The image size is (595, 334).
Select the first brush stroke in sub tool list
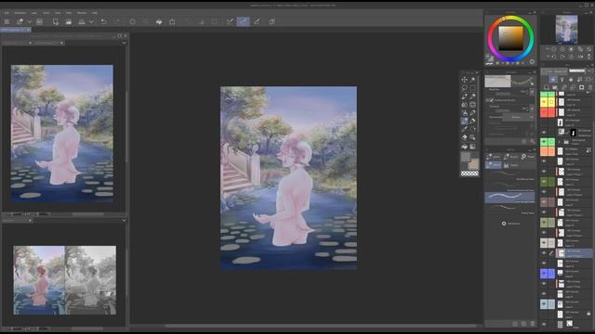[x=509, y=174]
